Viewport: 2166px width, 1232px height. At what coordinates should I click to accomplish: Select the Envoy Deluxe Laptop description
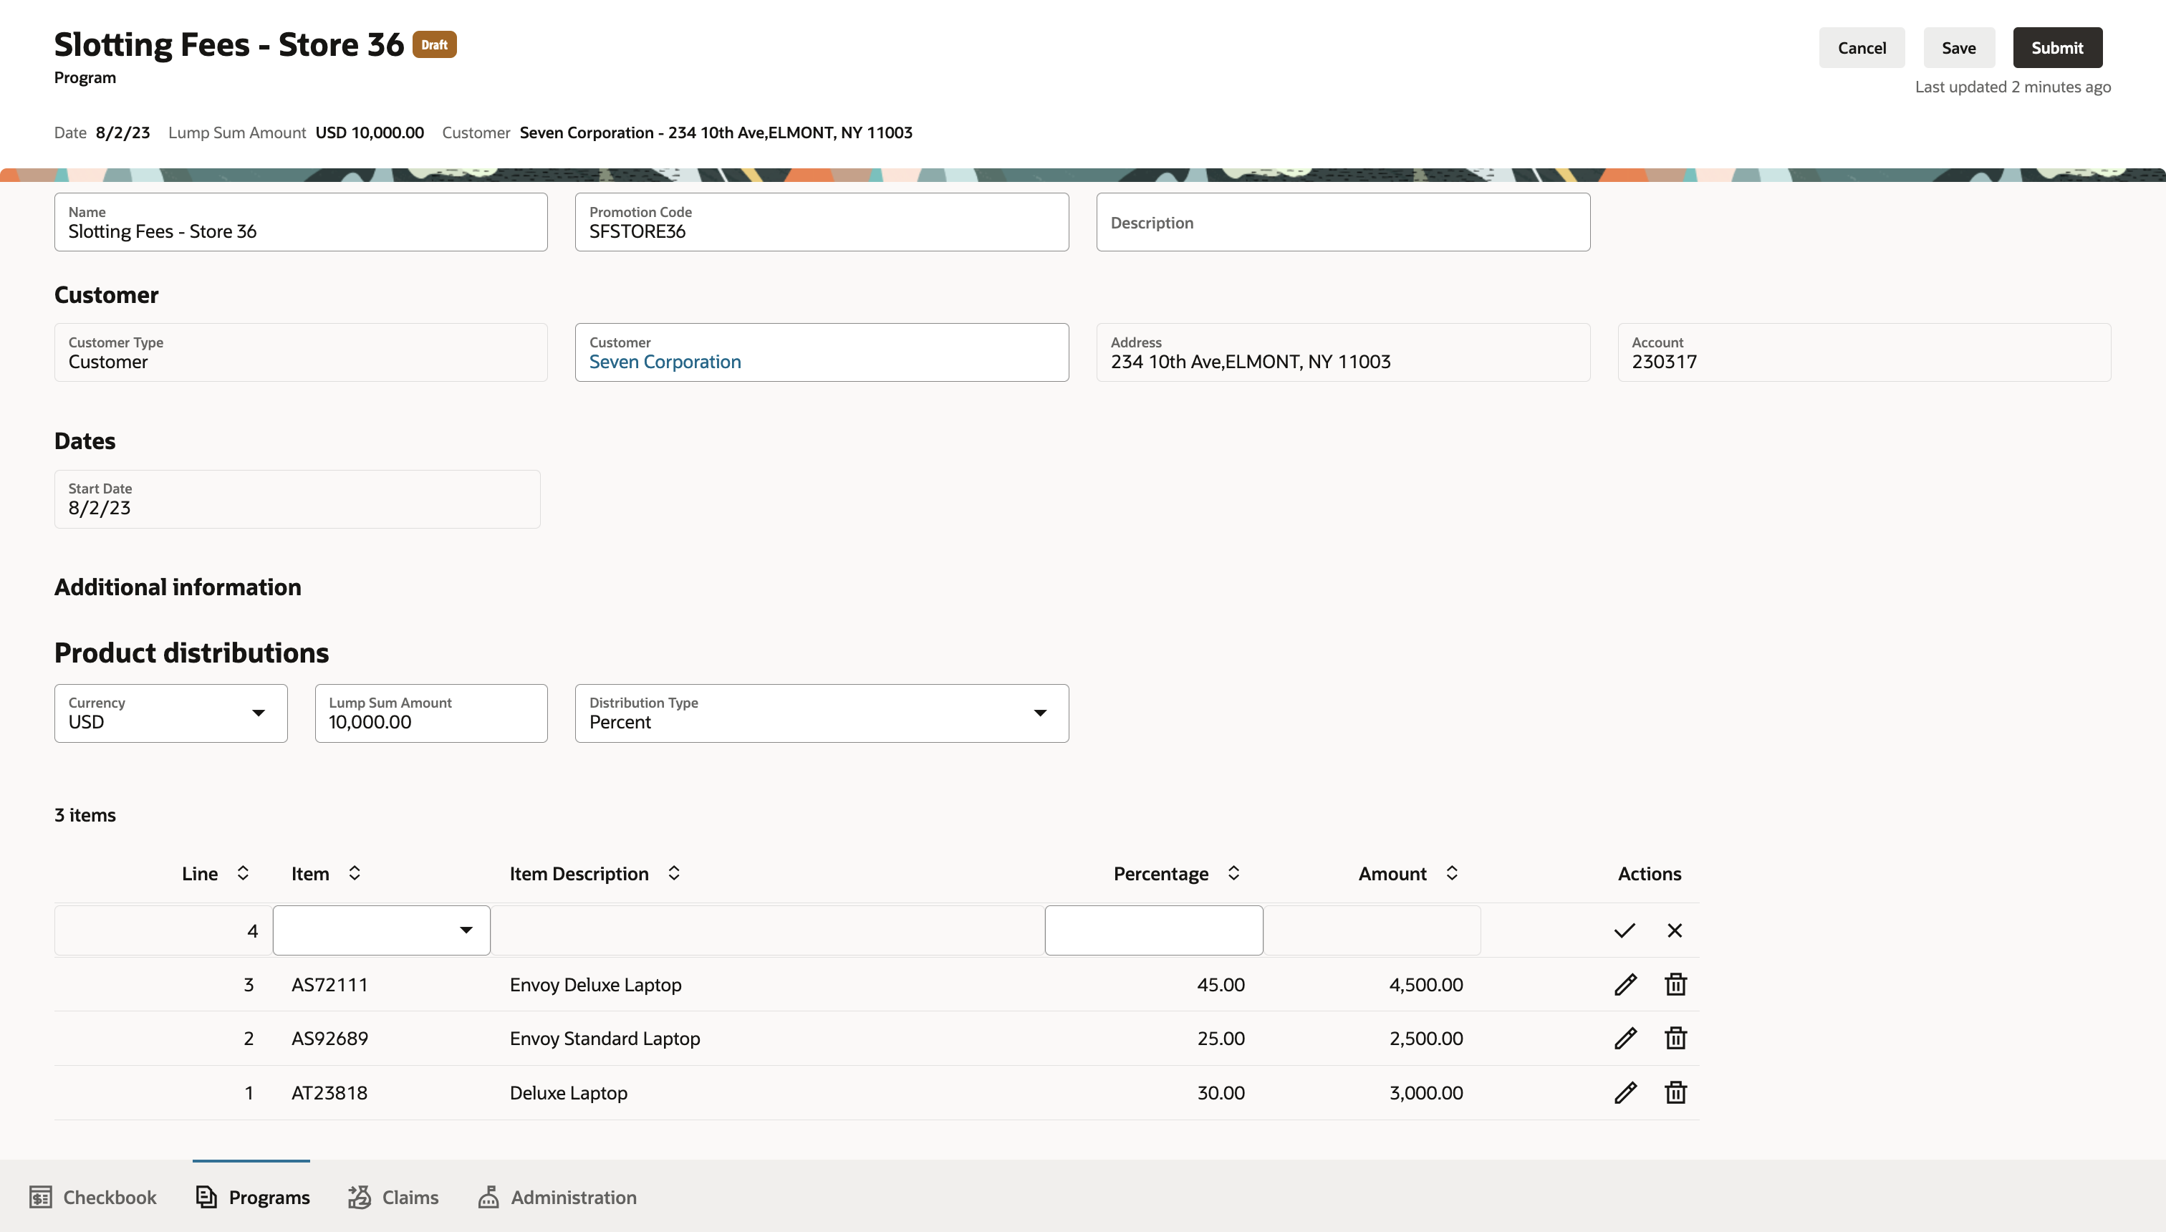596,985
